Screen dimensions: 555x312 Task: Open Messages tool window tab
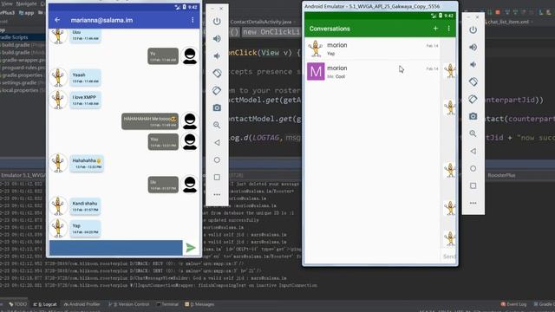(x=199, y=304)
